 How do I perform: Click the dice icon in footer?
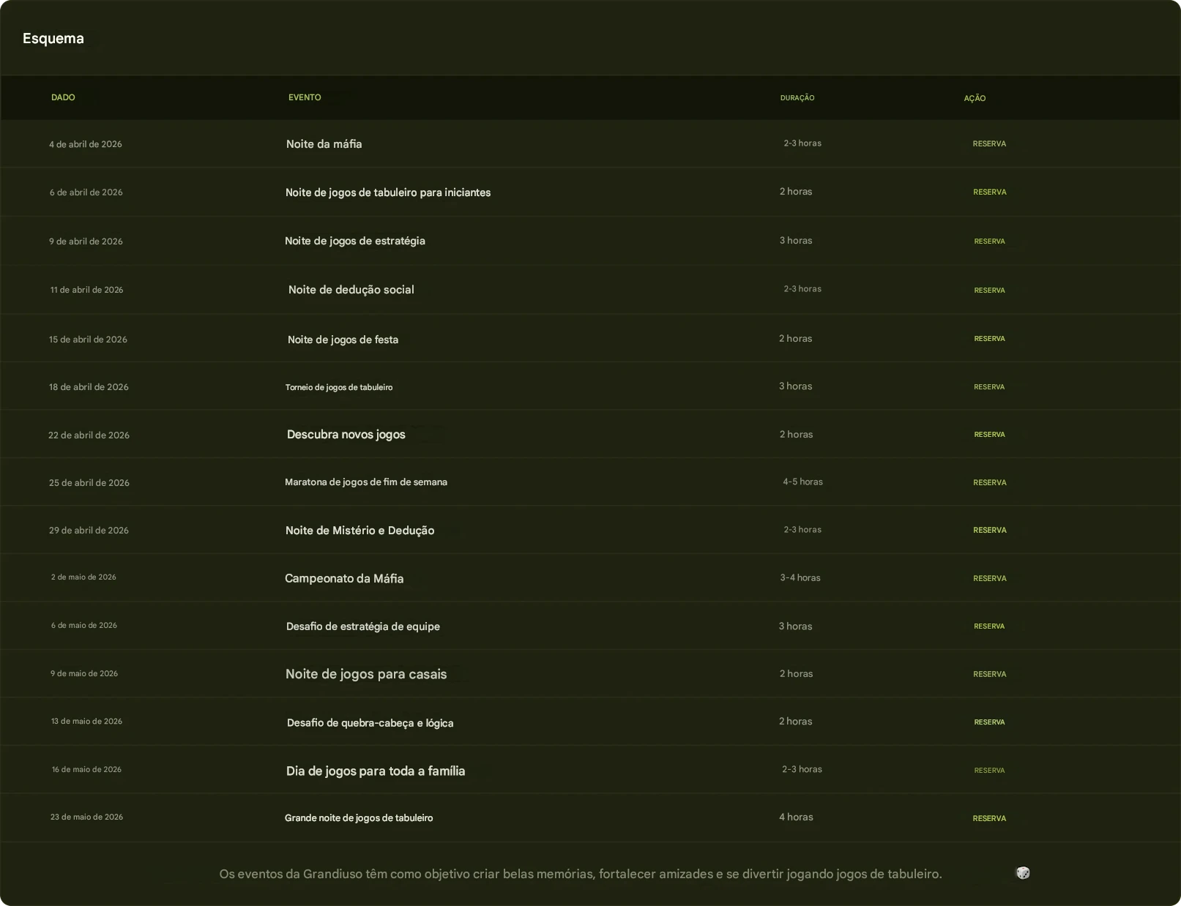tap(1023, 873)
